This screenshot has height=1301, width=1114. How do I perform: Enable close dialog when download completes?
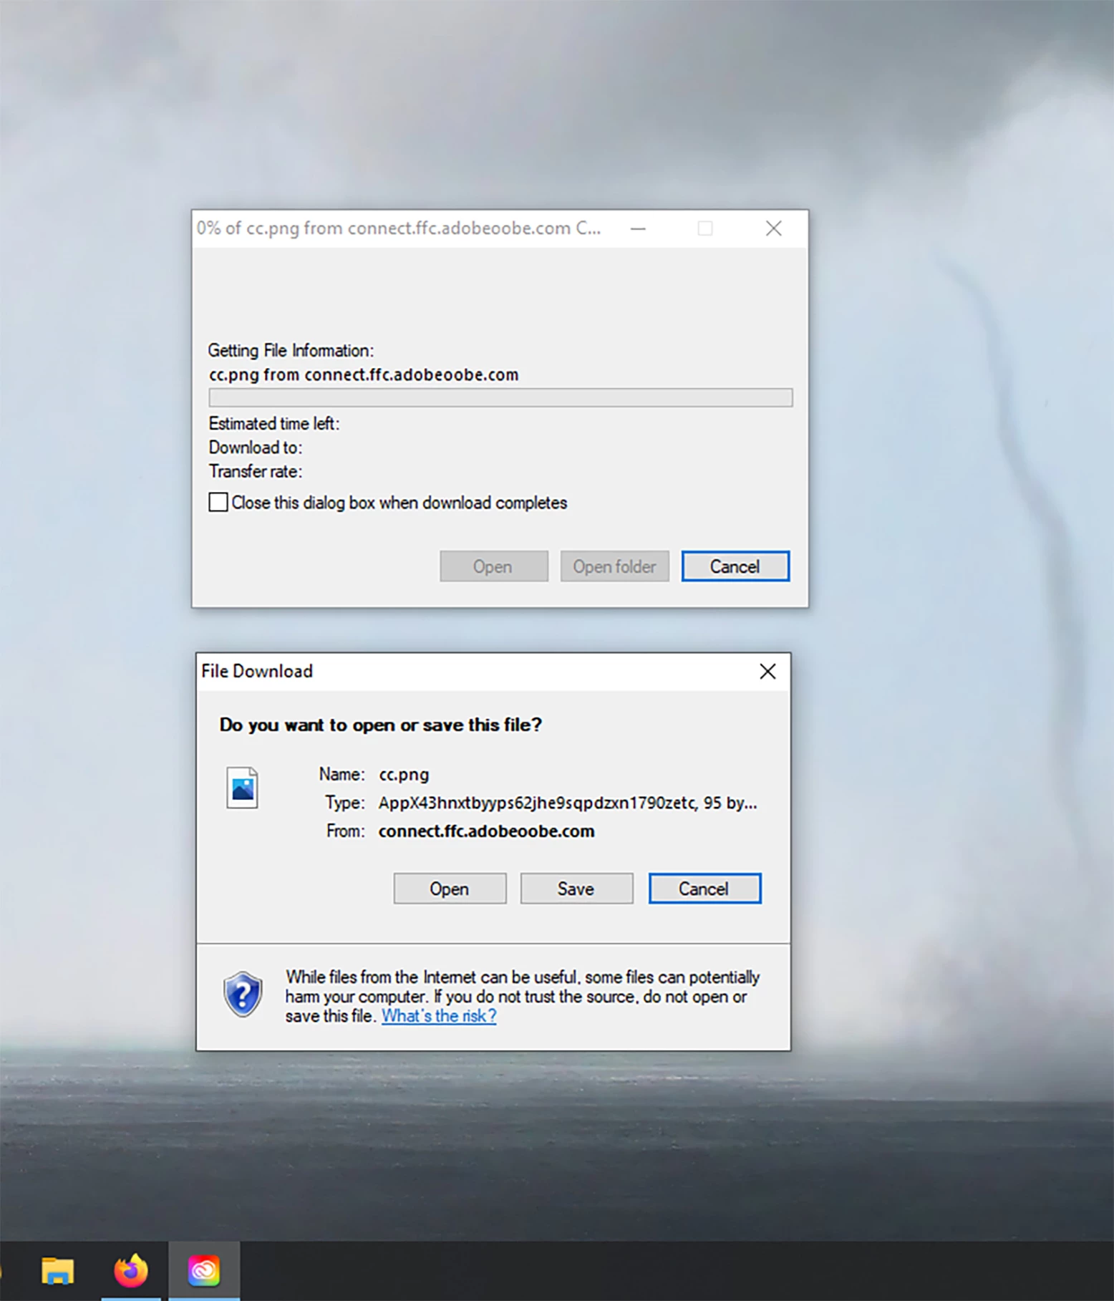pyautogui.click(x=218, y=502)
